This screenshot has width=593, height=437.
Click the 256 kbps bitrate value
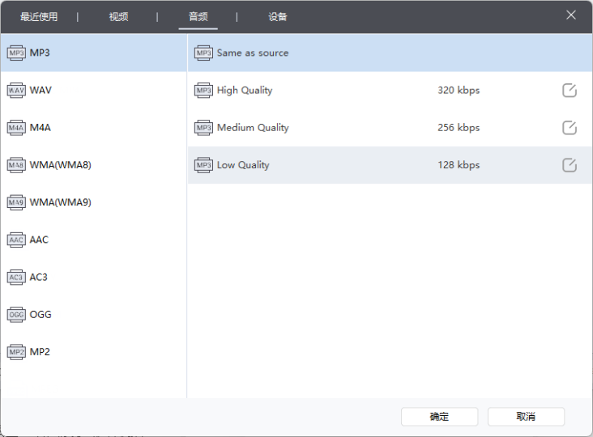(x=459, y=128)
